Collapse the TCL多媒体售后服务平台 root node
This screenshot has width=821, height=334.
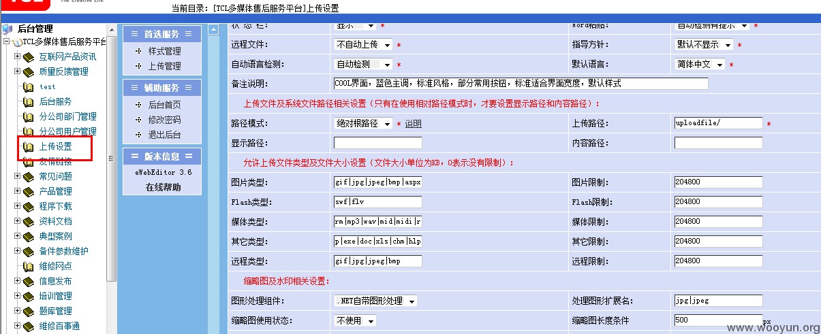7,42
